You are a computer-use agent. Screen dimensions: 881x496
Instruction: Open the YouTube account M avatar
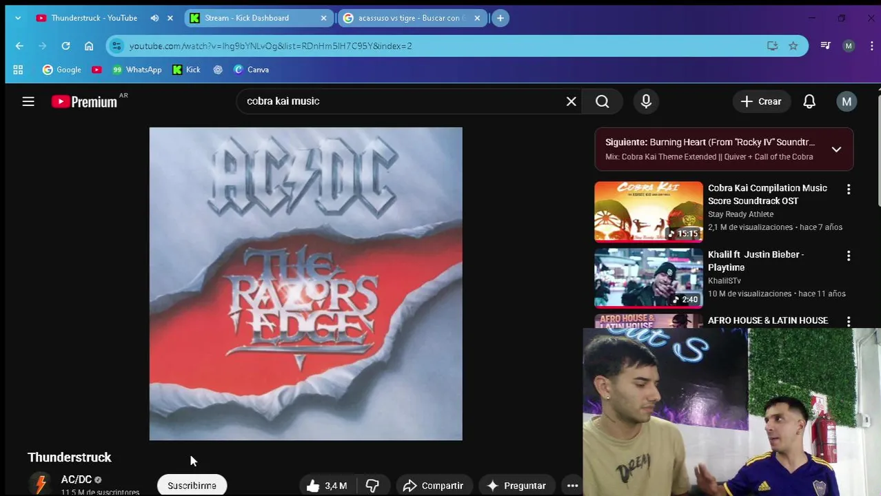click(847, 101)
